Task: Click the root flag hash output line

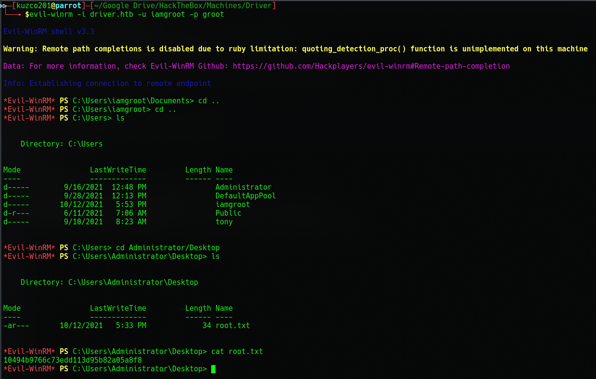Action: click(x=73, y=360)
